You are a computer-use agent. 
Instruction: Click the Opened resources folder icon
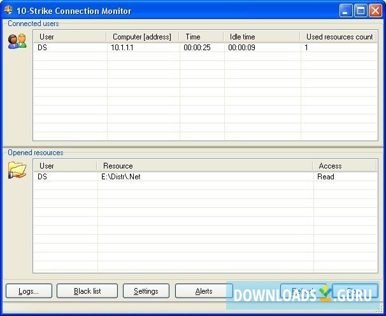pyautogui.click(x=17, y=170)
